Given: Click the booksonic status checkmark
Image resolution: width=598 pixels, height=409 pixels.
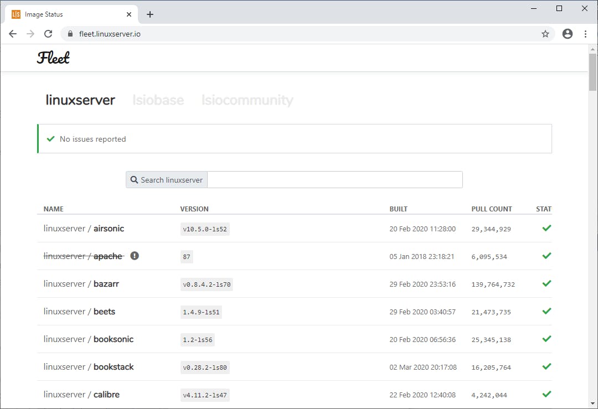Looking at the screenshot, I should (x=547, y=339).
